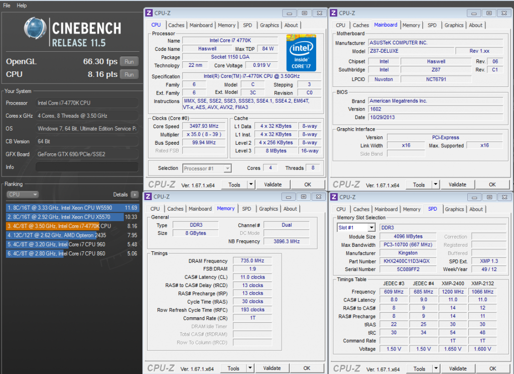Image resolution: width=514 pixels, height=374 pixels.
Task: Open the CPU ranking type dropdown in Cinebench
Action: coord(23,195)
